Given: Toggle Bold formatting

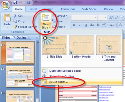Looking at the screenshot, I should coord(74,25).
